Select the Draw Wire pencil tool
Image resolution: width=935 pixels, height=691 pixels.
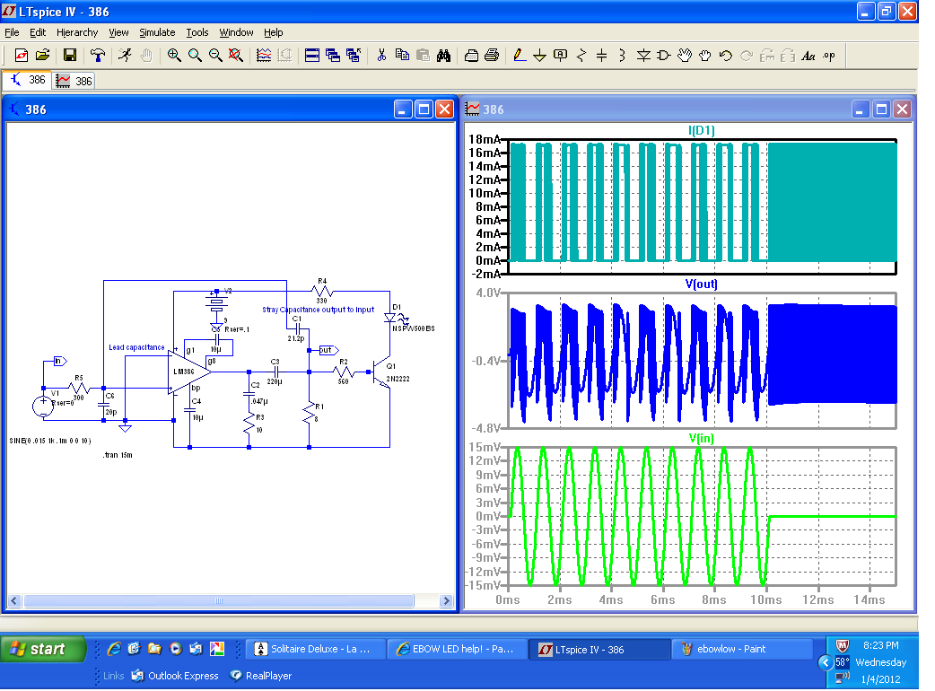tap(520, 56)
